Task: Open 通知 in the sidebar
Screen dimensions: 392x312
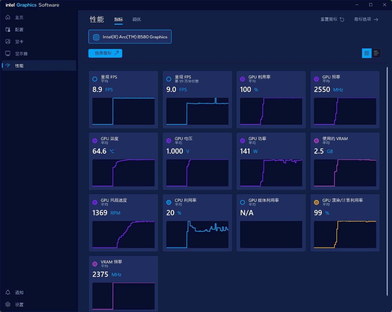Action: click(39, 292)
